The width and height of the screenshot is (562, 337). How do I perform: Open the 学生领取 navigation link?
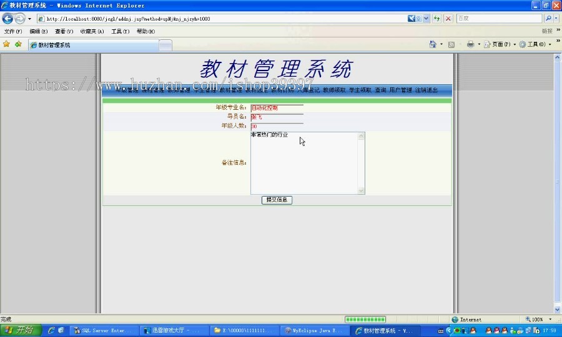pyautogui.click(x=360, y=90)
